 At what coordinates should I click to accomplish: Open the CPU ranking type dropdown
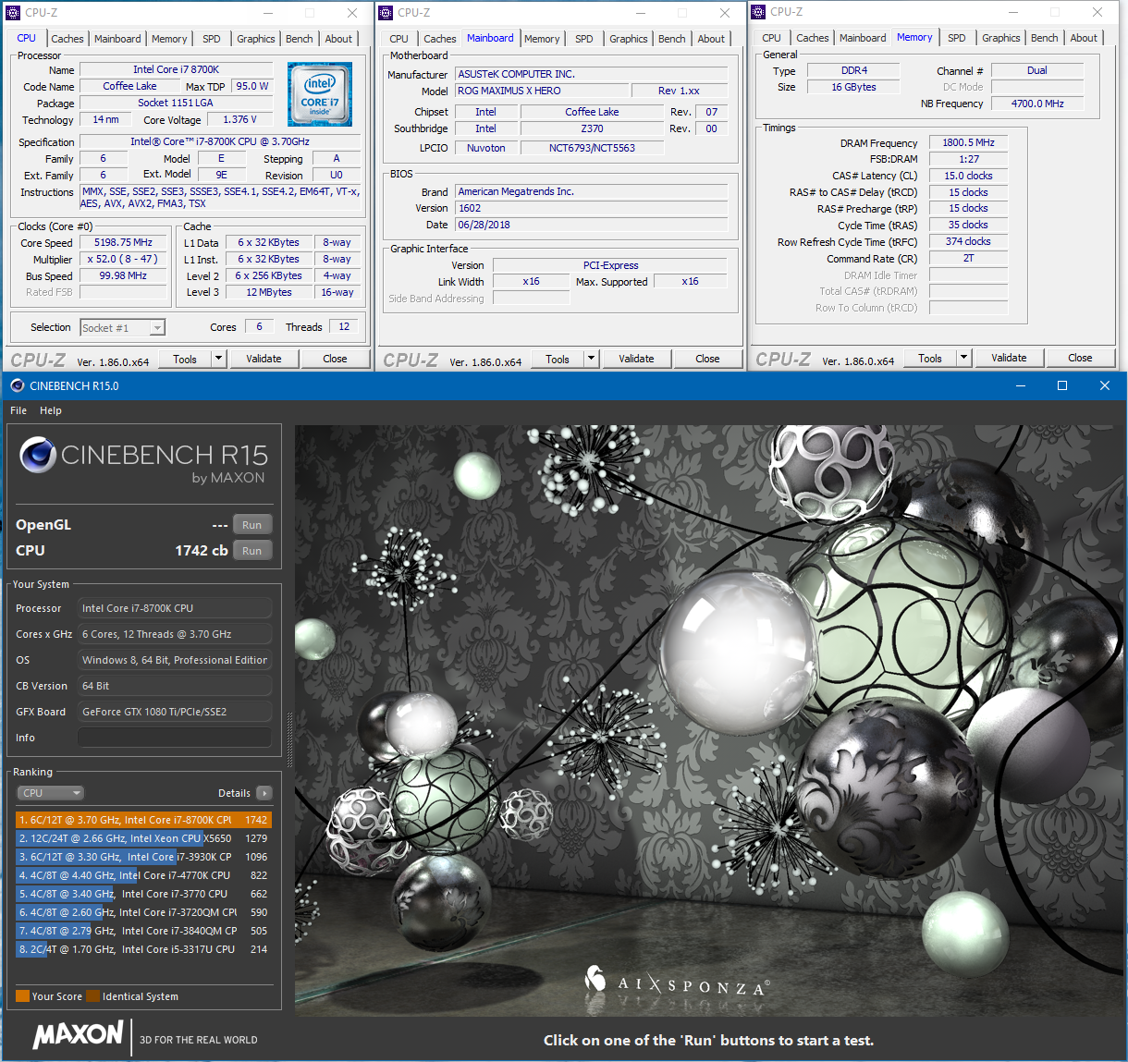click(x=51, y=793)
